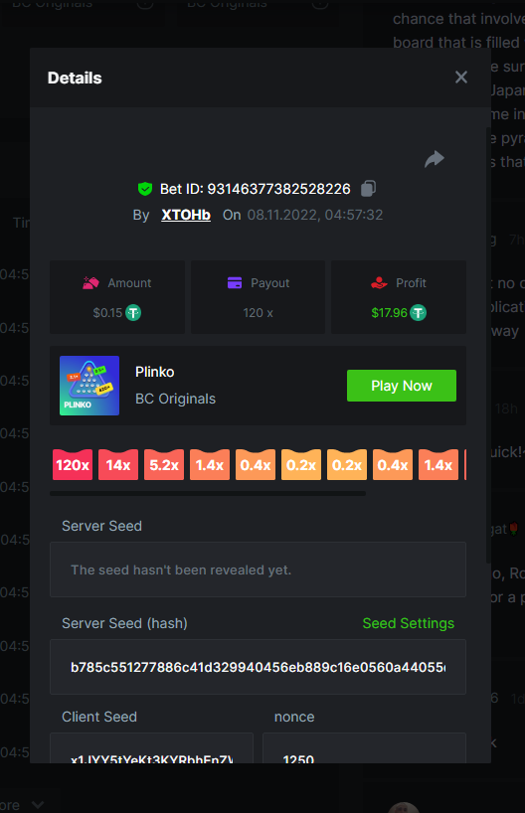Image resolution: width=525 pixels, height=813 pixels.
Task: Open Seed Settings
Action: (409, 623)
